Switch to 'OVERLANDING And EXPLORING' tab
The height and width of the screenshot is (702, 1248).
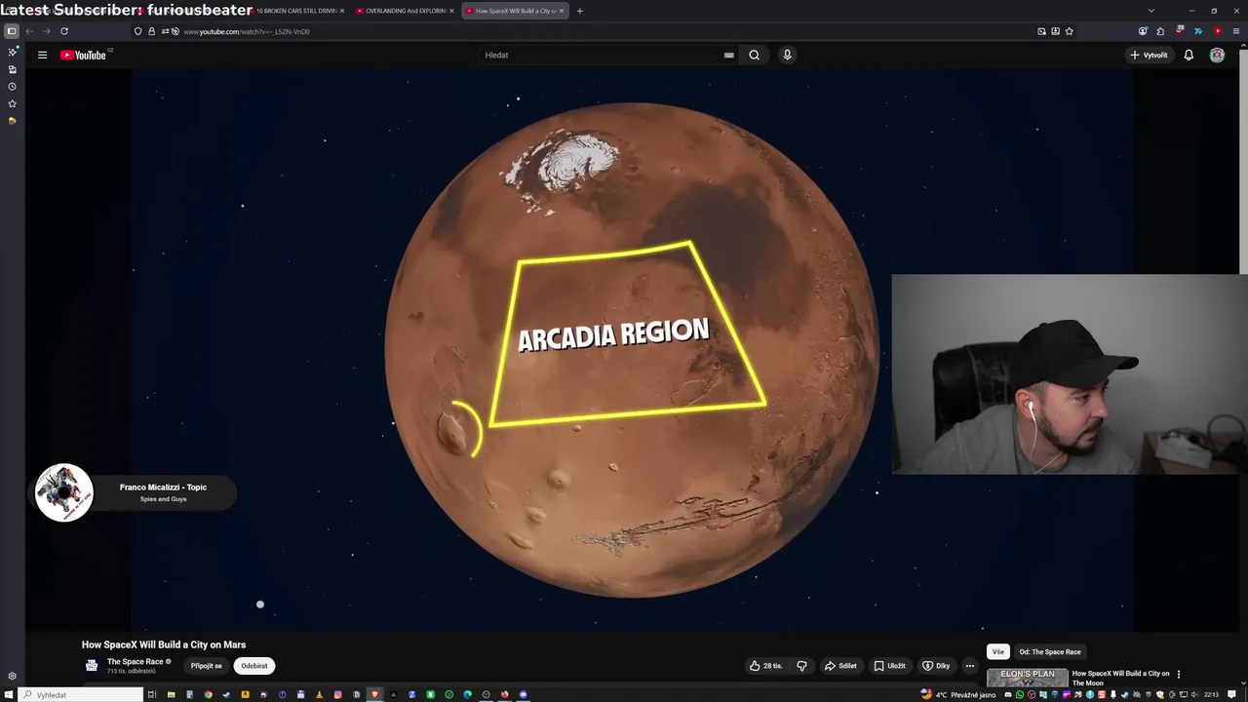point(405,11)
